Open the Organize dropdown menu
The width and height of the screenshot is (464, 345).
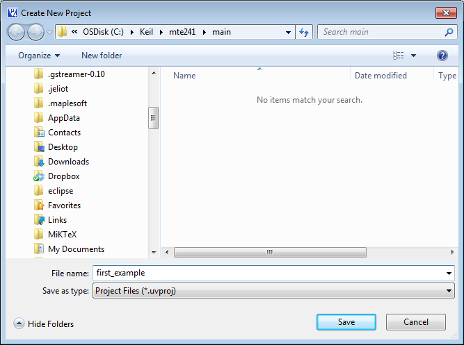(x=39, y=56)
